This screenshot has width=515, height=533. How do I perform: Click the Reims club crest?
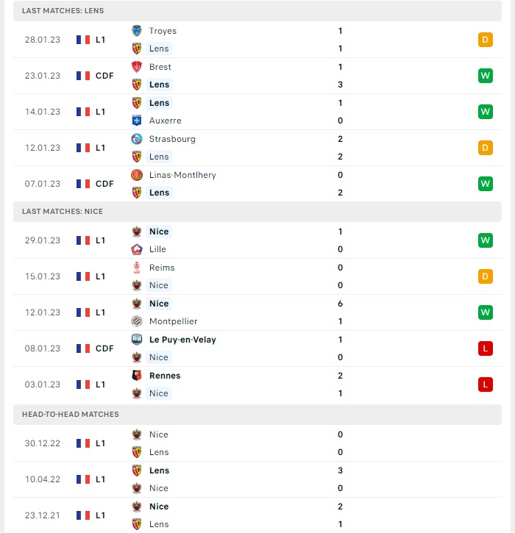(x=137, y=268)
